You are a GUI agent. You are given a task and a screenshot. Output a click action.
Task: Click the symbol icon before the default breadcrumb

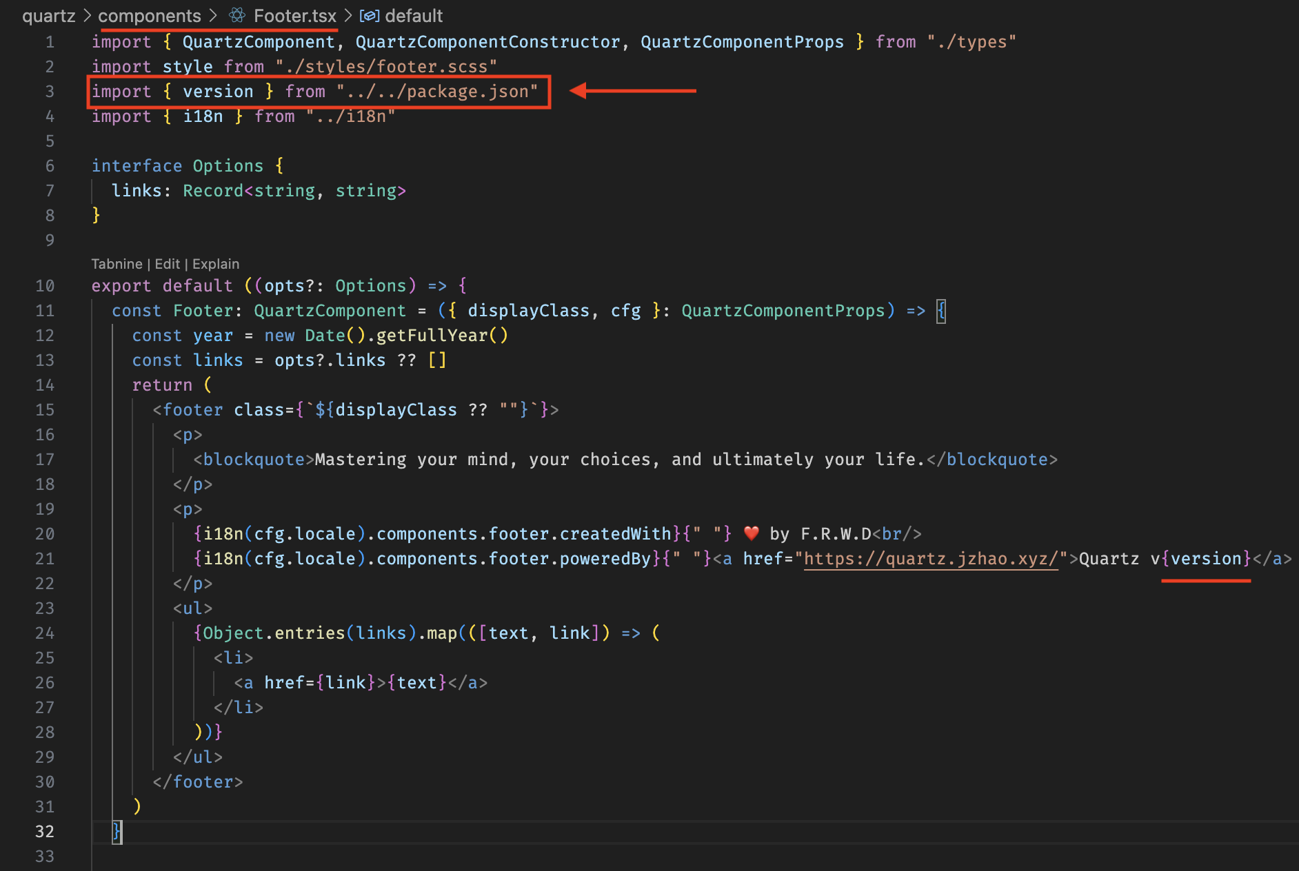370,15
